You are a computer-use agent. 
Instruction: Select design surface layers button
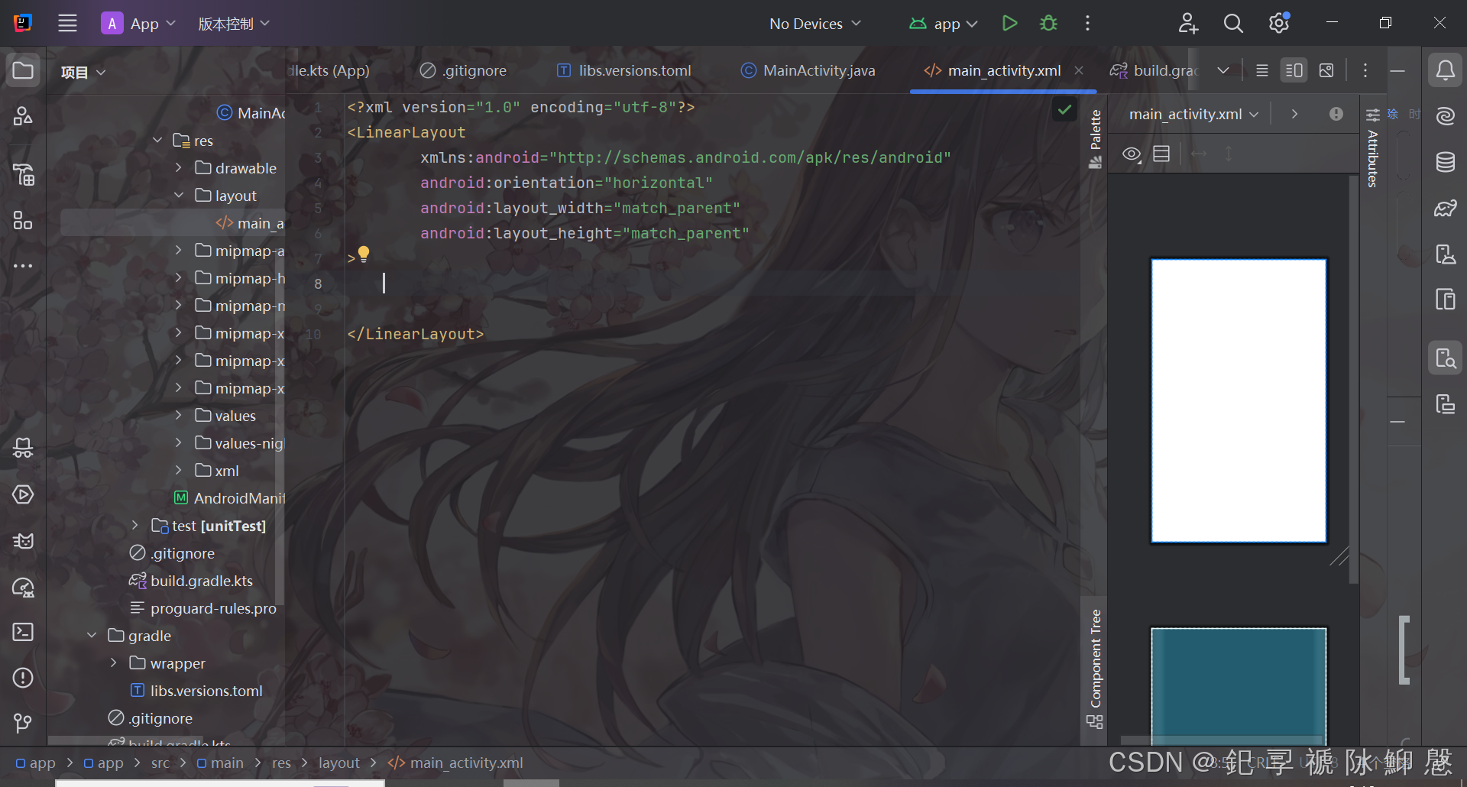pos(1161,154)
